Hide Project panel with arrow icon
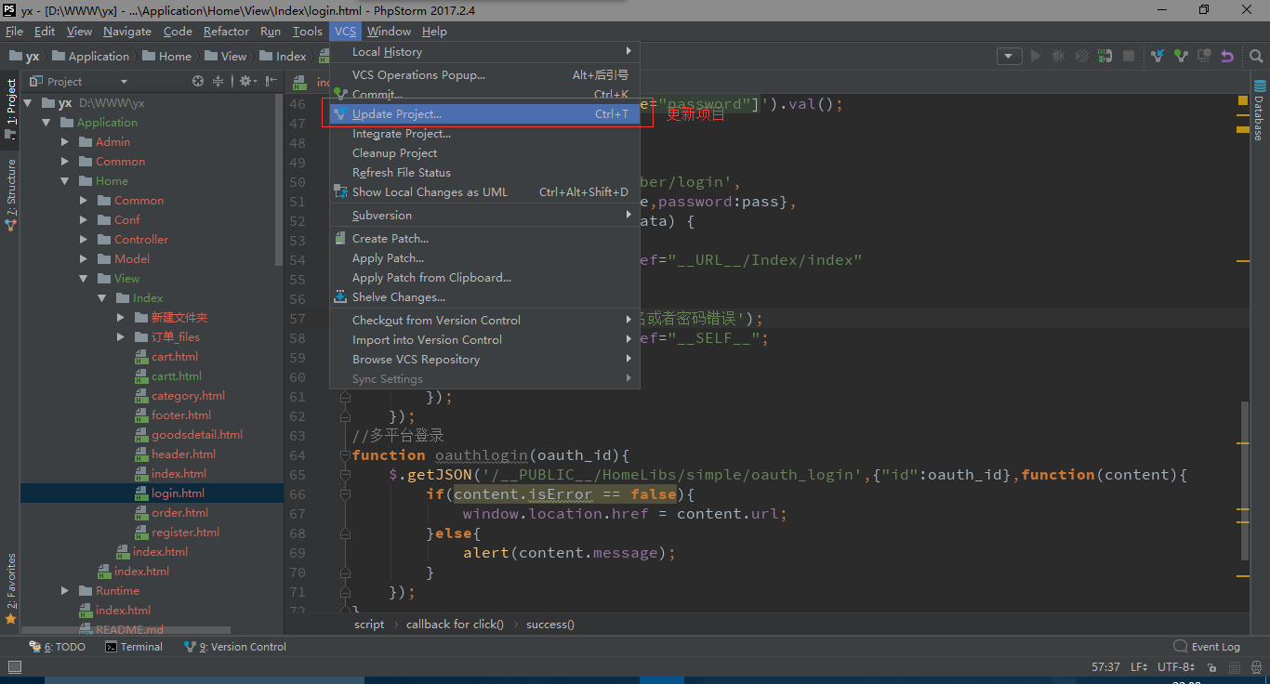1270x684 pixels. point(271,81)
